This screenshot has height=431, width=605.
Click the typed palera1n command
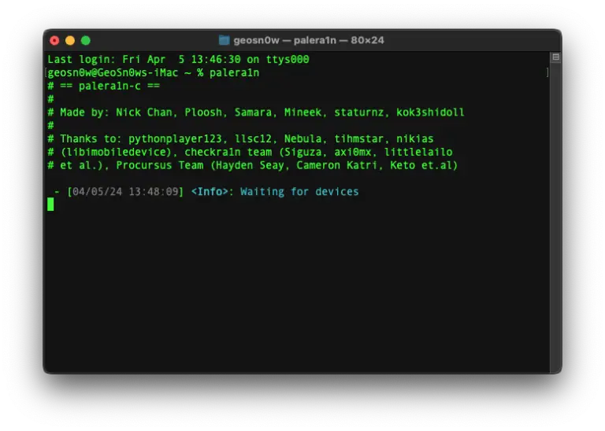(x=234, y=72)
